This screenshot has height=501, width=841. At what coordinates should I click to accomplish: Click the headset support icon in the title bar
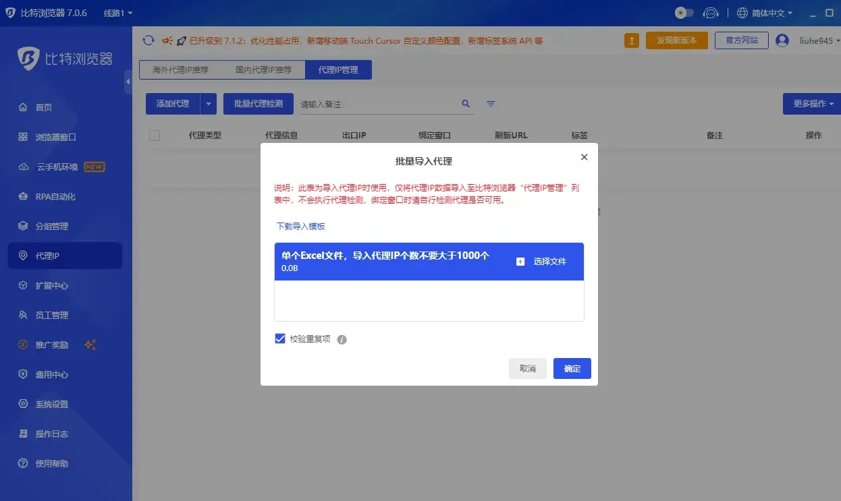[x=711, y=13]
